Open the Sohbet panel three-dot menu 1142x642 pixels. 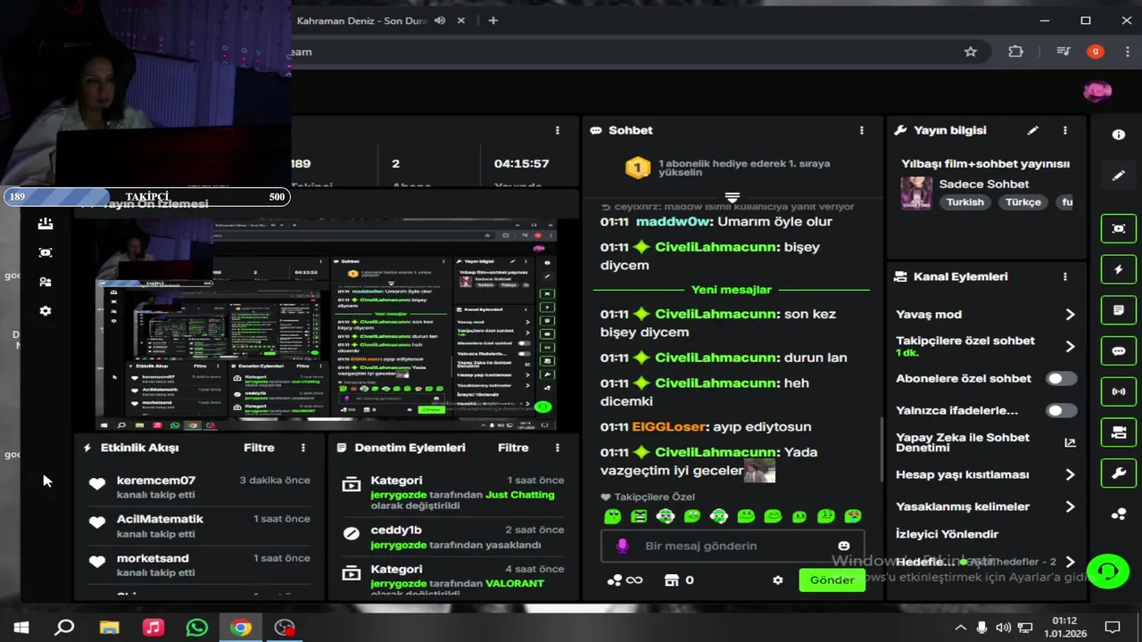point(861,130)
